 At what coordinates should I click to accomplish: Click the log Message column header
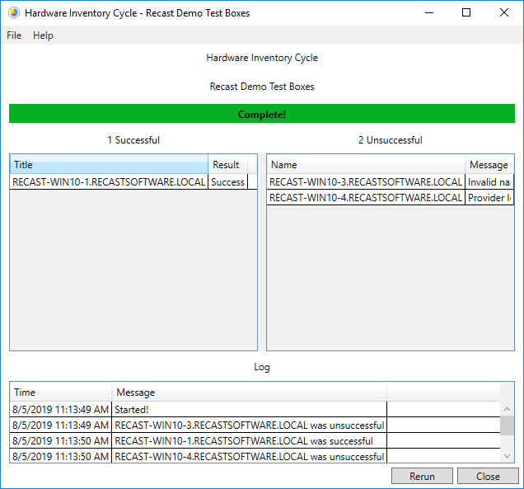coord(250,392)
